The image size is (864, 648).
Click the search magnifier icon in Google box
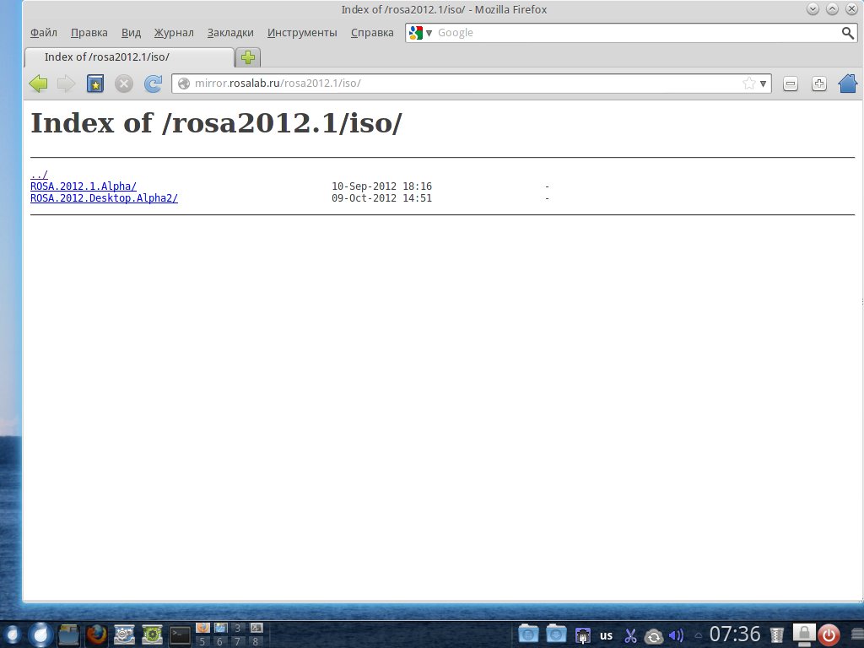coord(847,33)
